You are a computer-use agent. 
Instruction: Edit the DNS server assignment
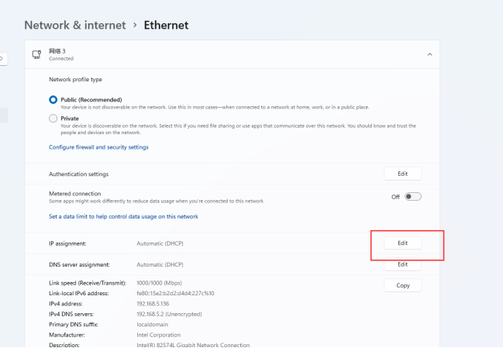402,264
